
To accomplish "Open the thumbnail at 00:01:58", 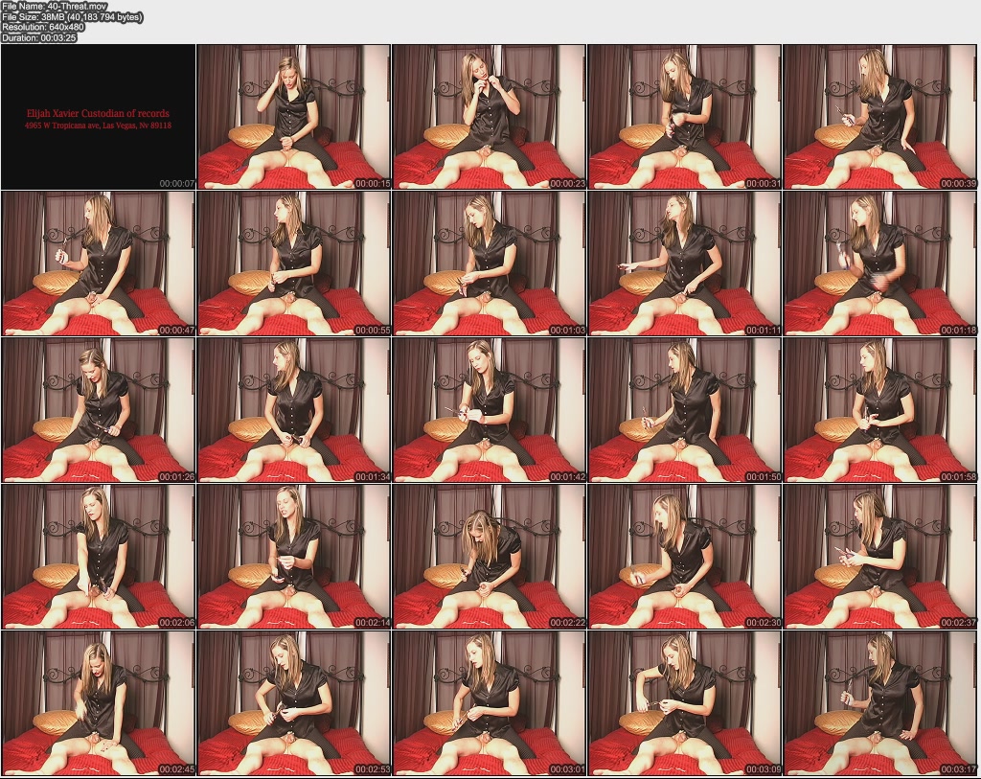I will pos(879,410).
